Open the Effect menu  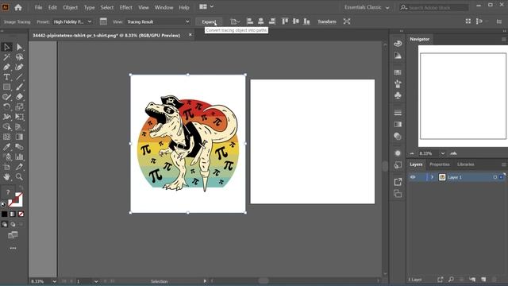[125, 7]
